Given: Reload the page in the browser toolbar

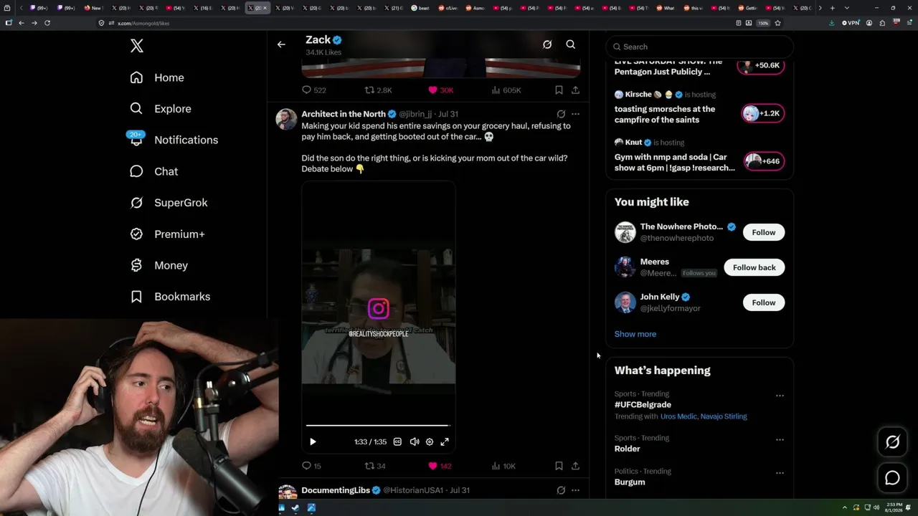Looking at the screenshot, I should [47, 23].
